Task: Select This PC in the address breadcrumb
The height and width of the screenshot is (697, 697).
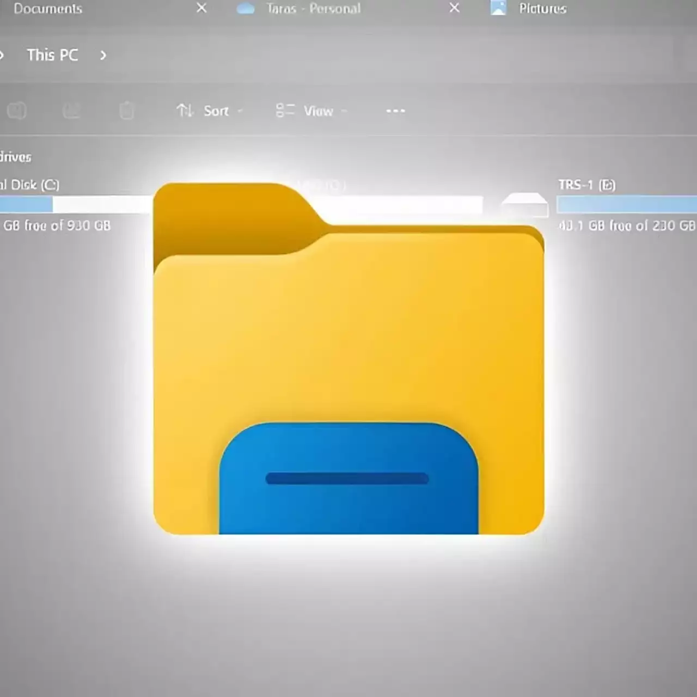Action: pyautogui.click(x=52, y=55)
